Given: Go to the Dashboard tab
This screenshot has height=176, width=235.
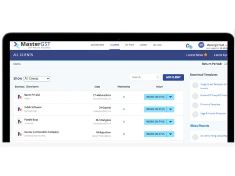Looking at the screenshot, I should pyautogui.click(x=98, y=45).
